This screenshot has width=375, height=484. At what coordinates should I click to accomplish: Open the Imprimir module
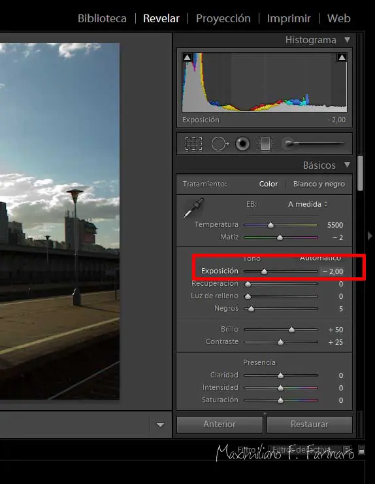[x=289, y=18]
